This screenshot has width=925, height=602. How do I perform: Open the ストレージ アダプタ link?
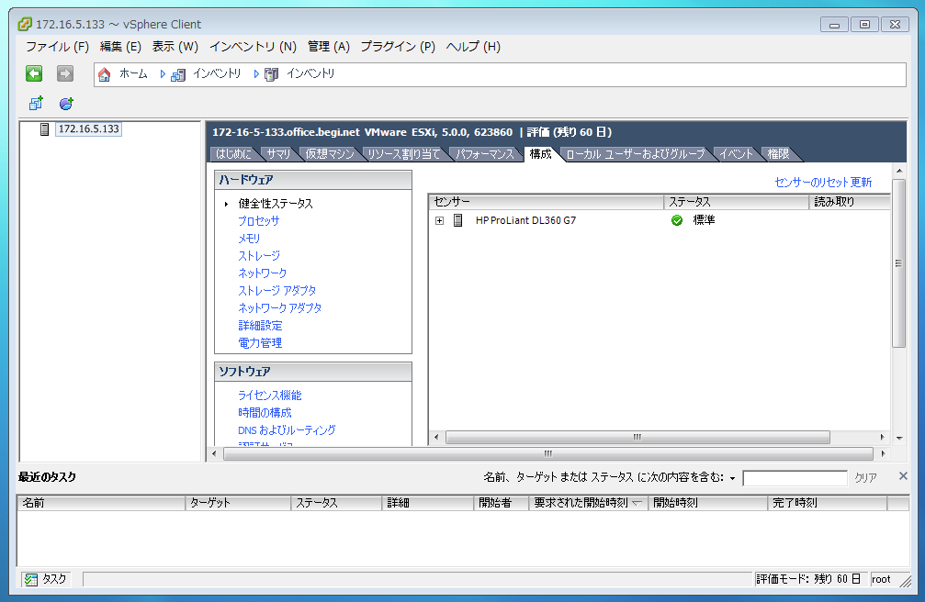277,291
